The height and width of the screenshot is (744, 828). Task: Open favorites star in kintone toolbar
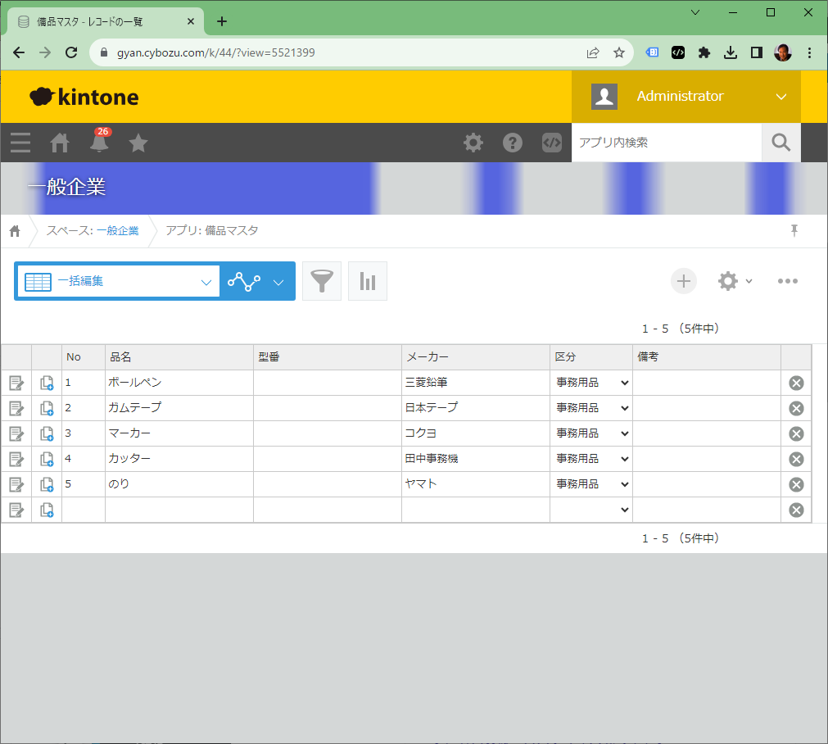tap(138, 143)
